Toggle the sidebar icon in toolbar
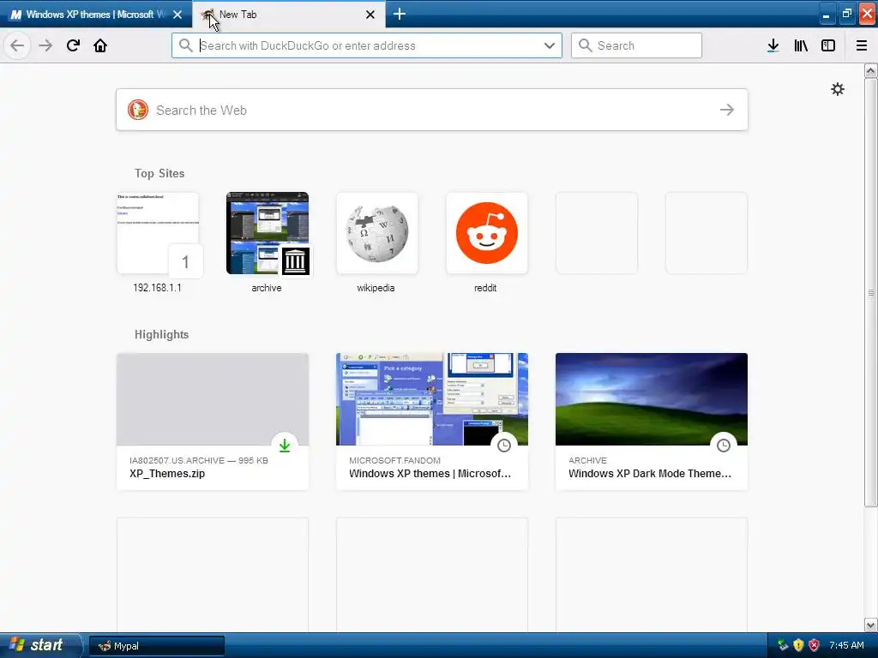 pyautogui.click(x=828, y=45)
